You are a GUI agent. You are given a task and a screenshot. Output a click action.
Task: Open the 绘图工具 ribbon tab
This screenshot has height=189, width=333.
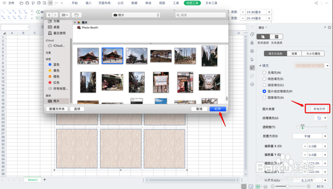pyautogui.click(x=192, y=3)
